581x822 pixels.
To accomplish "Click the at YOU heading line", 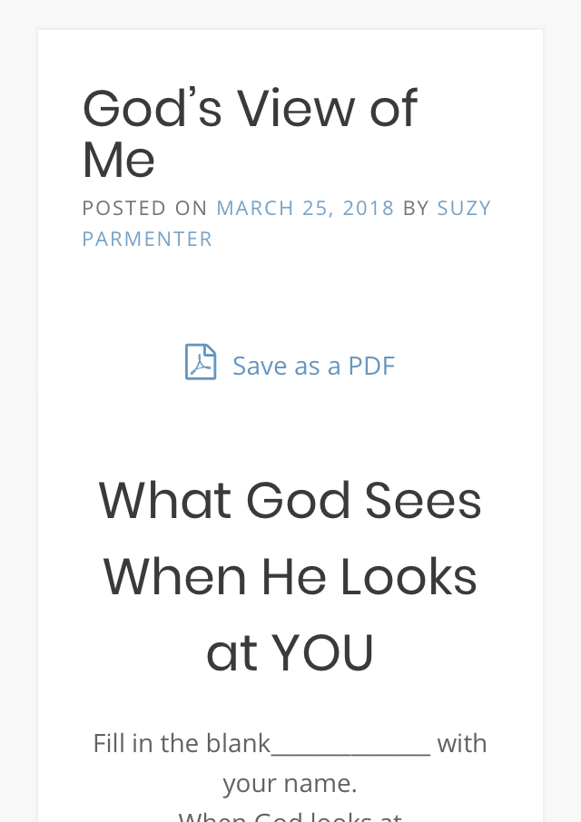I will click(x=290, y=653).
